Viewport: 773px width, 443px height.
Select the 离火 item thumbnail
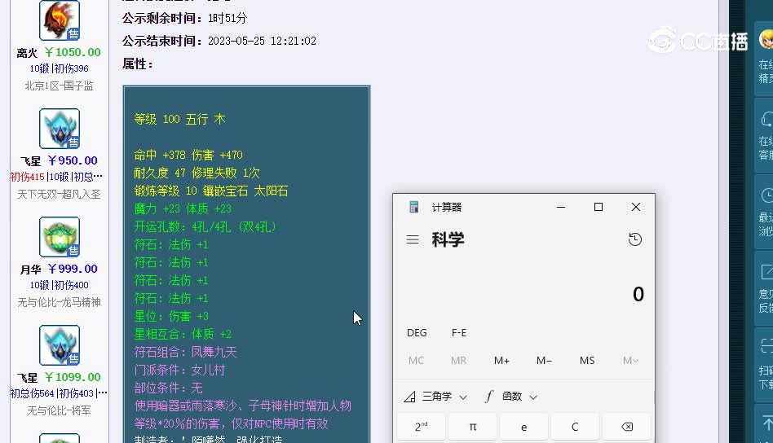tap(60, 20)
